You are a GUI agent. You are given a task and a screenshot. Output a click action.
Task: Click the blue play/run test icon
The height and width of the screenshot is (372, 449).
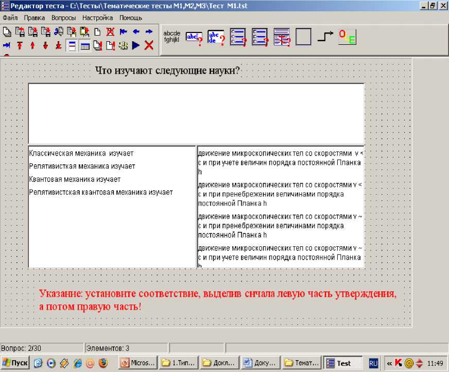pyautogui.click(x=136, y=46)
